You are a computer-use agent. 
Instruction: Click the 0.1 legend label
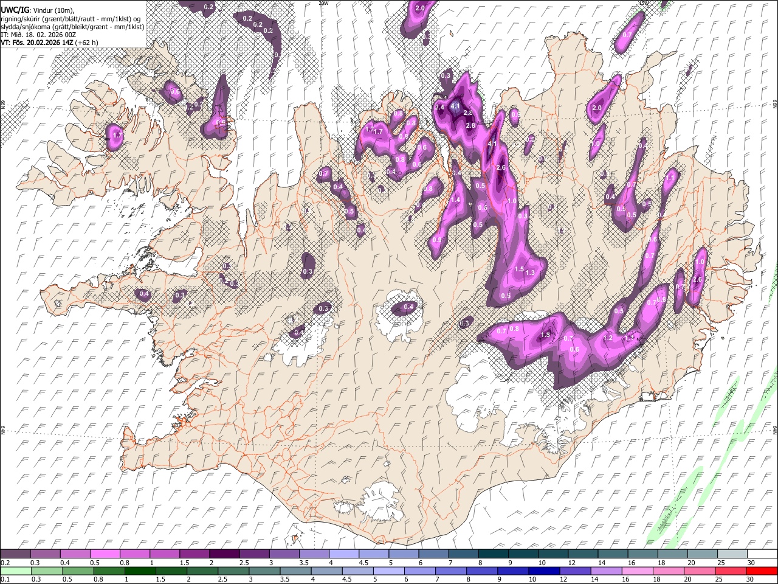click(5, 580)
